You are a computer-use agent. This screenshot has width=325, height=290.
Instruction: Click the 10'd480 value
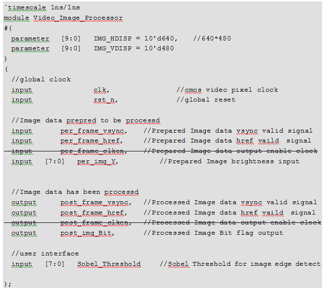(159, 48)
